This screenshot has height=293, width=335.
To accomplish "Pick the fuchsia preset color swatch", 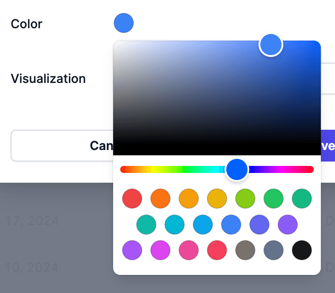I will [160, 251].
